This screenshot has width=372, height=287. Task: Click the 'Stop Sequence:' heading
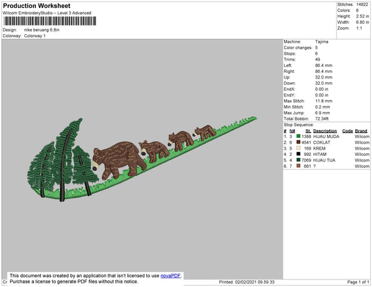[x=299, y=125]
